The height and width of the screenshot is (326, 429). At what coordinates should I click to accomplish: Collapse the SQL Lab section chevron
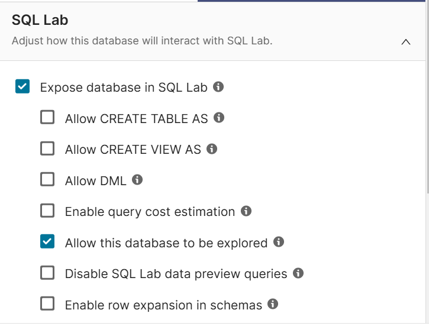pos(405,42)
